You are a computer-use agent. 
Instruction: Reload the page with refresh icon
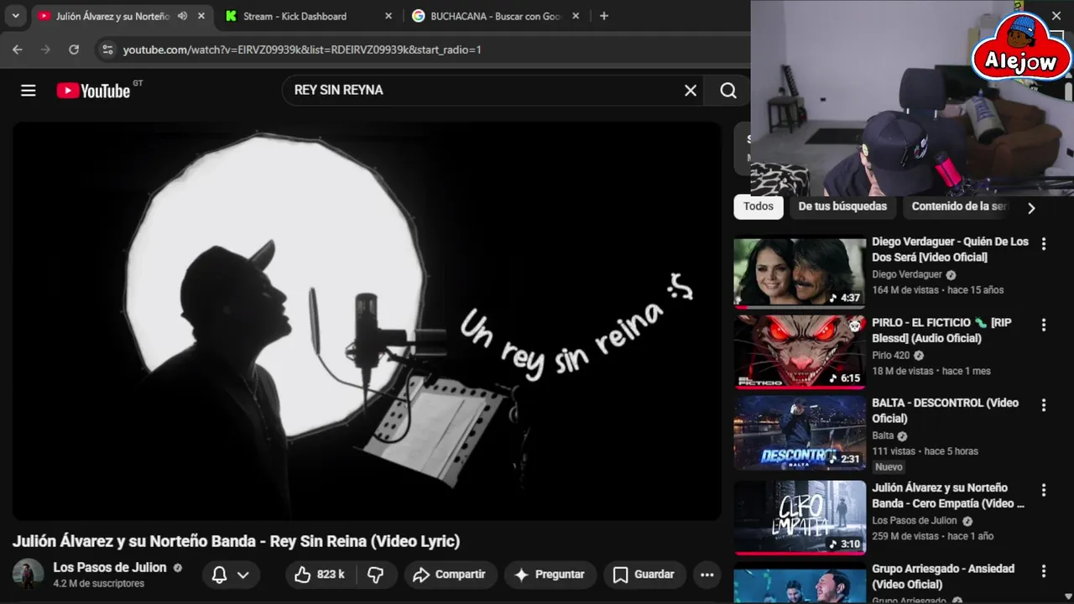74,49
